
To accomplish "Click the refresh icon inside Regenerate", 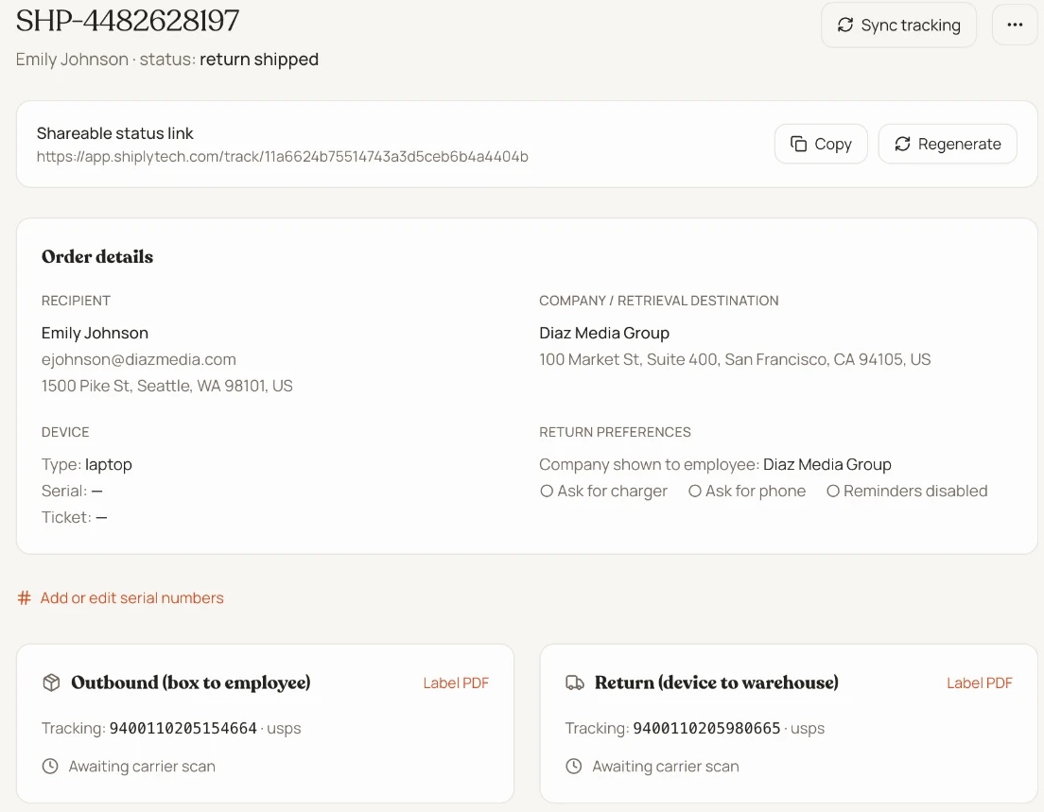I will point(902,144).
